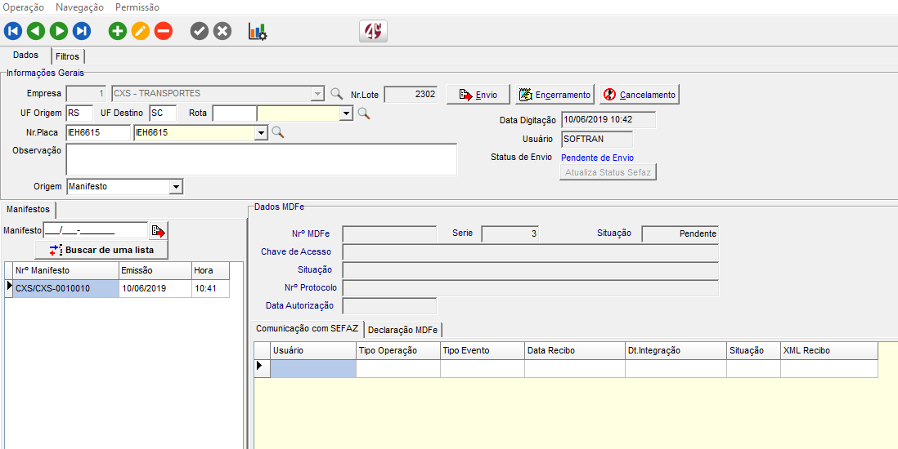This screenshot has width=898, height=449.
Task: Click the manifest import icon beside Manifesto field
Action: click(158, 231)
